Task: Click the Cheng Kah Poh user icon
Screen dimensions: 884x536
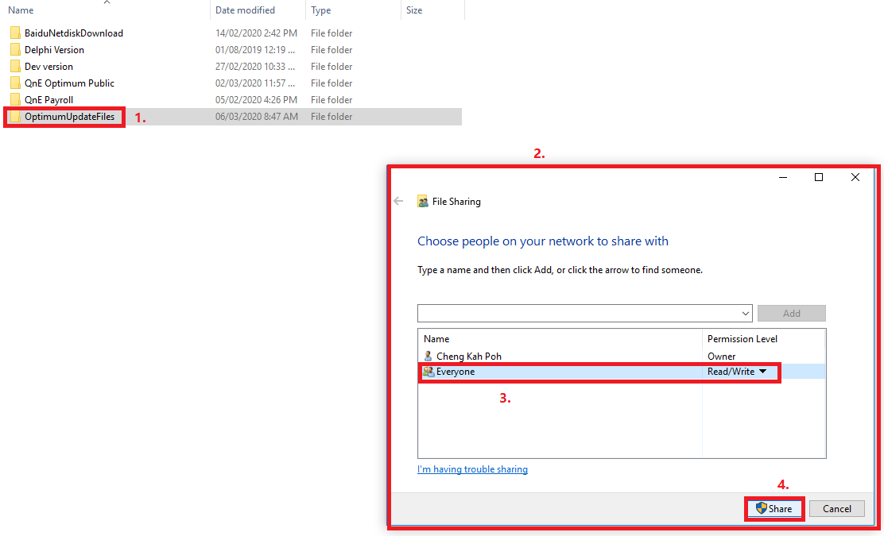Action: tap(428, 357)
